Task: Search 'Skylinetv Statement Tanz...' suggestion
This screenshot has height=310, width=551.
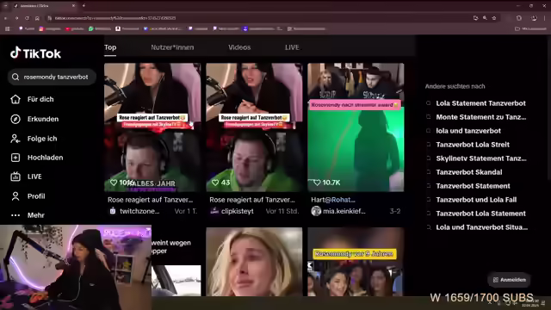Action: (481, 158)
